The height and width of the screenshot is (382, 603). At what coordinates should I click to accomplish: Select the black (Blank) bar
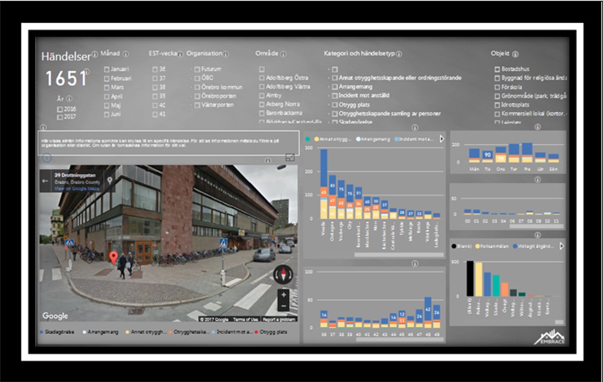tap(470, 279)
